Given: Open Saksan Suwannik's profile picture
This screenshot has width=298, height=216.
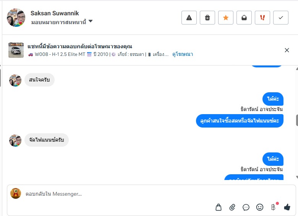Looking at the screenshot, I should coord(16,18).
